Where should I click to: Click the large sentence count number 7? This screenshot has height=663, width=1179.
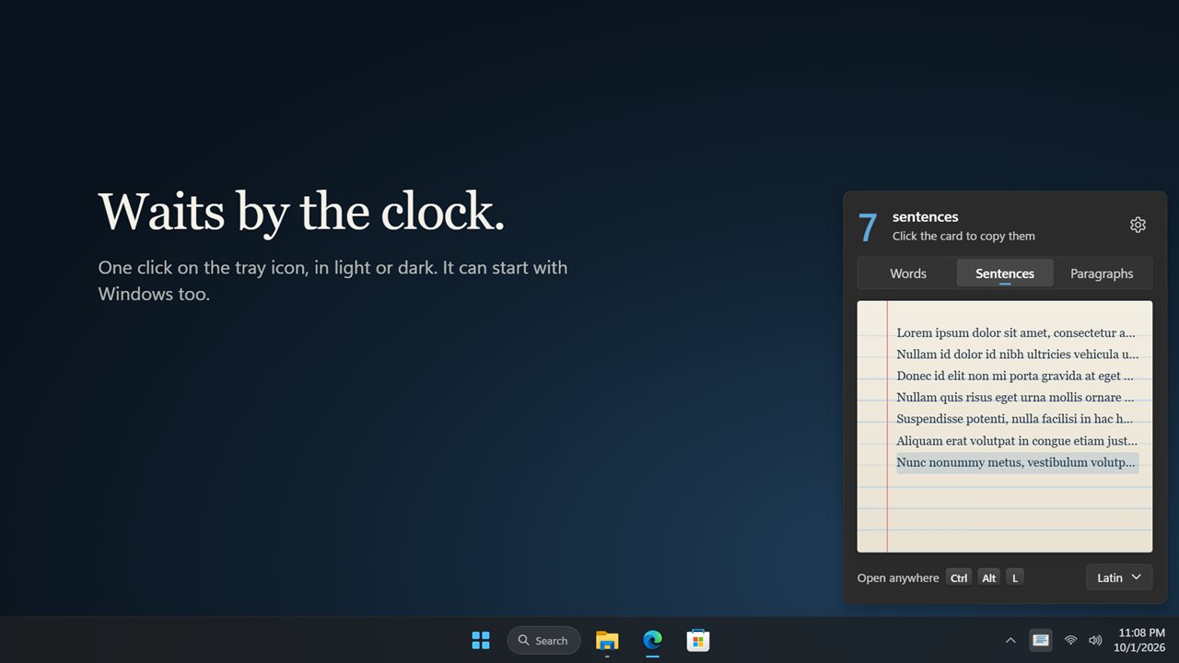pos(868,227)
